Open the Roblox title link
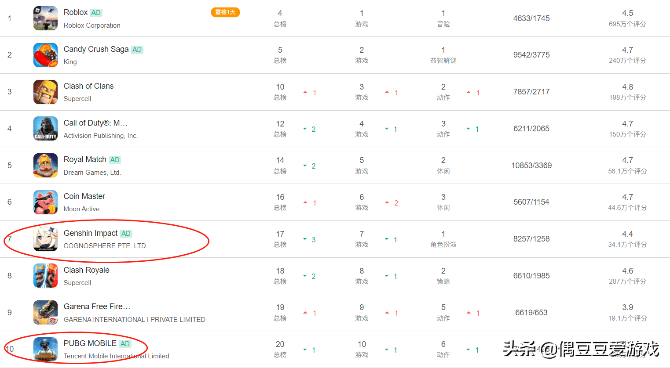 click(x=76, y=12)
